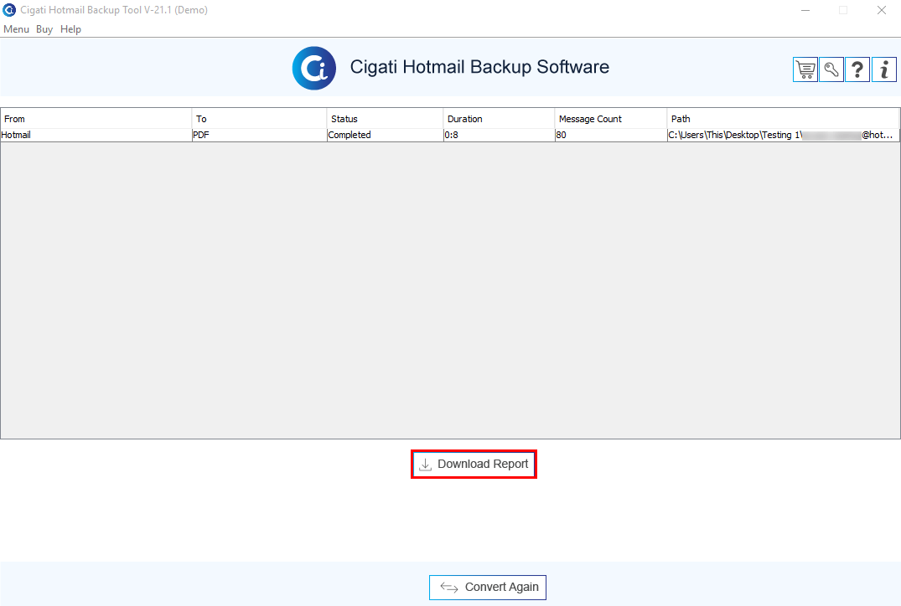This screenshot has width=901, height=606.
Task: Click the Cigati logo in header
Action: [x=313, y=69]
